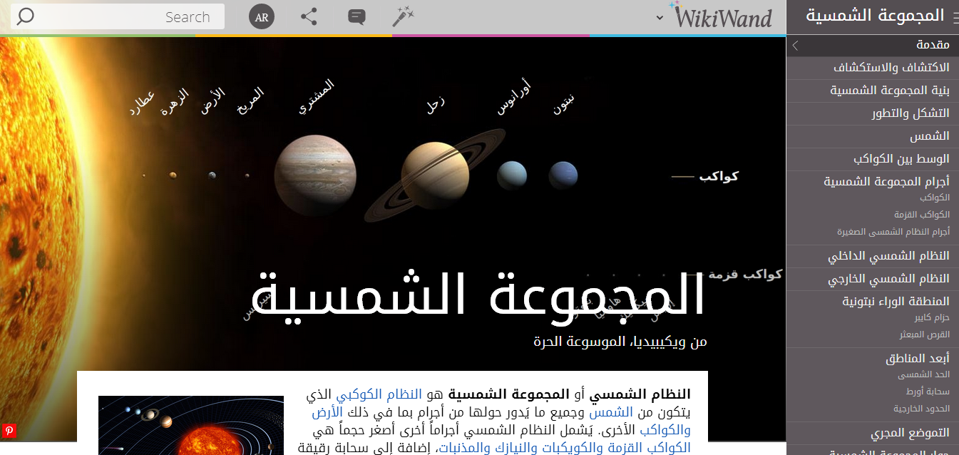Select subsection الكواكب القزمة
The height and width of the screenshot is (455, 959).
pyautogui.click(x=922, y=215)
